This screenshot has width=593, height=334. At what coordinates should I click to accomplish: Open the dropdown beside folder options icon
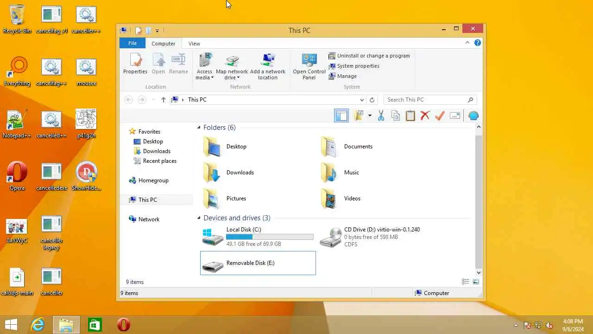click(x=370, y=116)
